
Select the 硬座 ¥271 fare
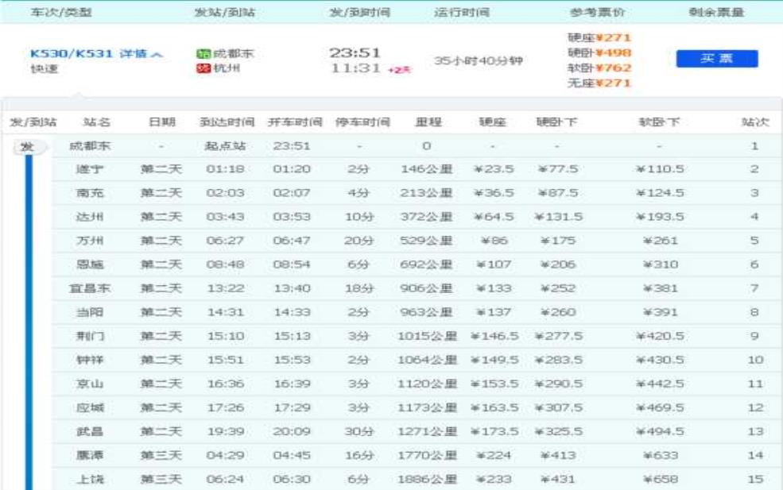[x=599, y=37]
